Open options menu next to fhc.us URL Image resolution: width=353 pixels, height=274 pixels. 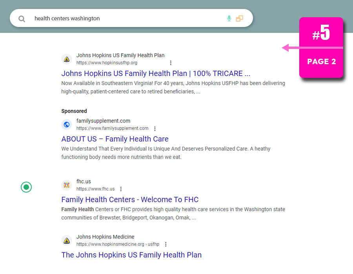[x=121, y=189]
